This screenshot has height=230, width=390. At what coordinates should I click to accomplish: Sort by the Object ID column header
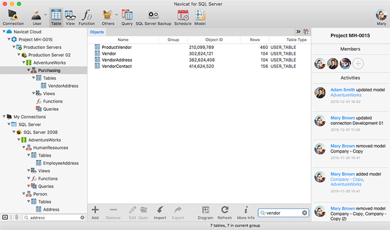[214, 40]
